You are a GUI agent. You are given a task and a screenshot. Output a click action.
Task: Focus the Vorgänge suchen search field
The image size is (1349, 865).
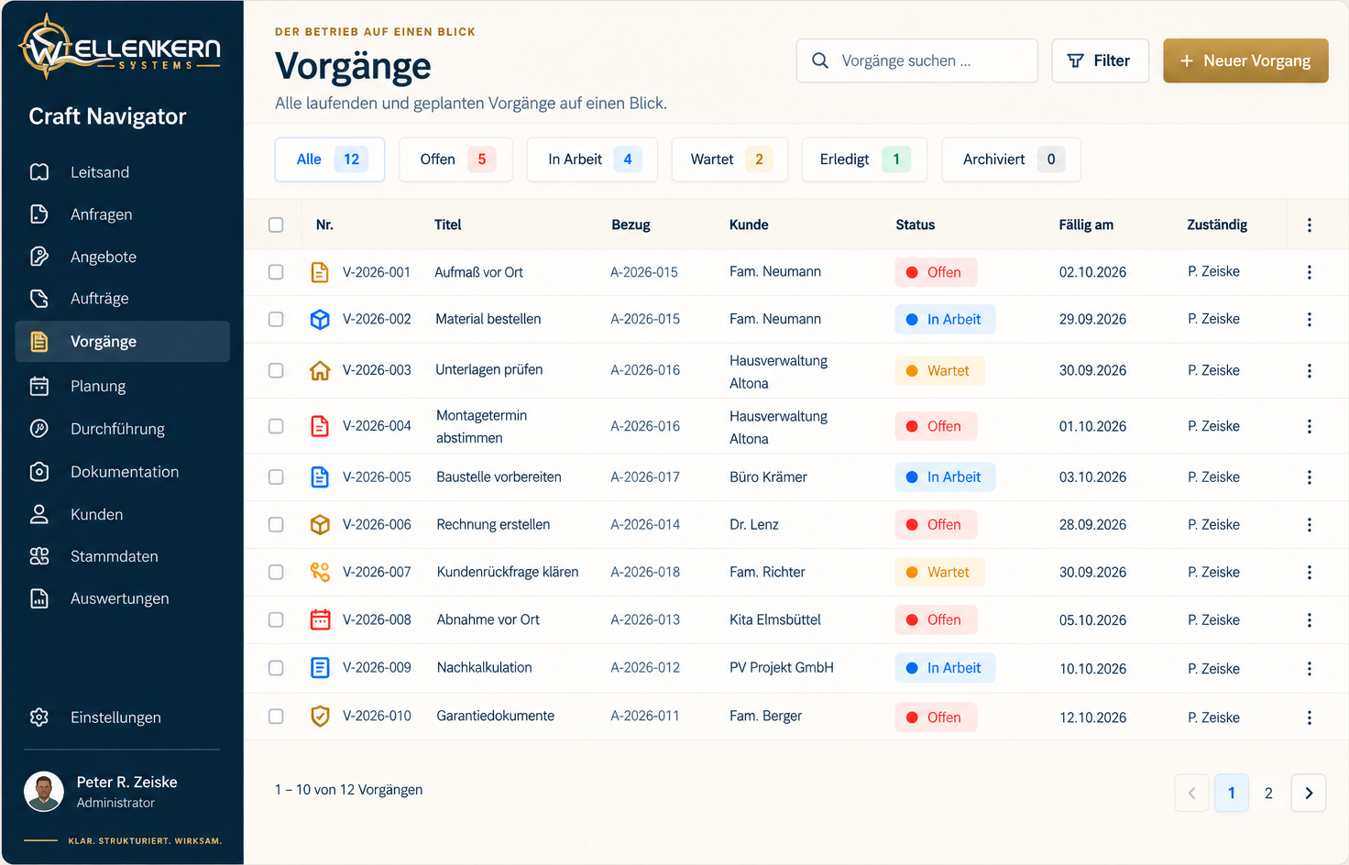(917, 60)
